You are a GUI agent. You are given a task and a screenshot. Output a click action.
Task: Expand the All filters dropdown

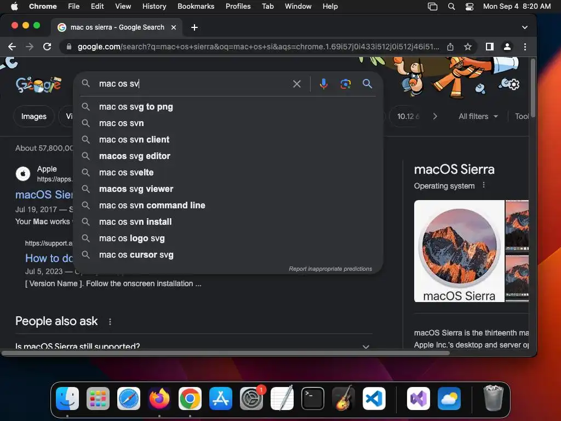[x=478, y=116]
